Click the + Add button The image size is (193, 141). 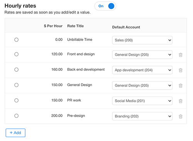(x=15, y=133)
